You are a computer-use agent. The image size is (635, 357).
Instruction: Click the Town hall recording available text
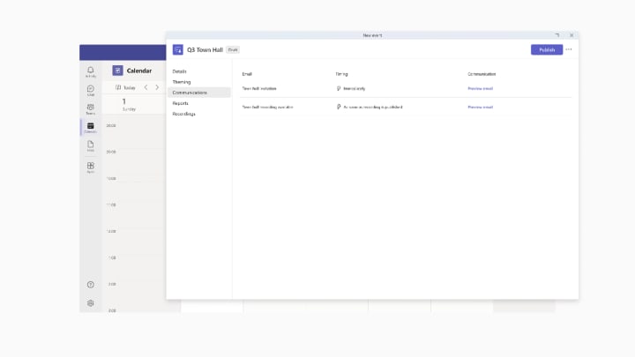[268, 107]
